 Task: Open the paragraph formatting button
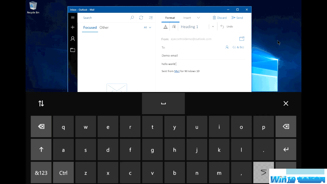[174, 27]
